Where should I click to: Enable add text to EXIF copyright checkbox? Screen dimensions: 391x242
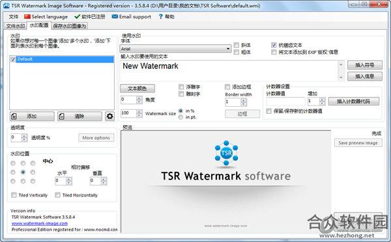coord(274,52)
